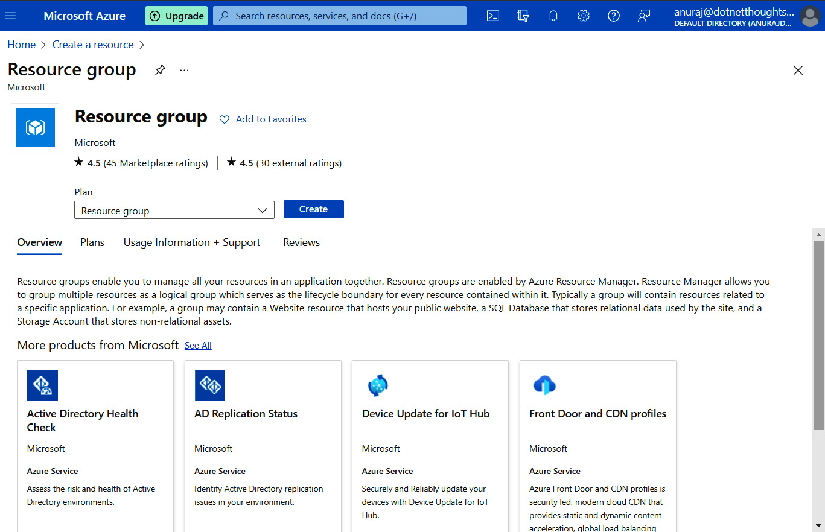Switch to the Overview tab
Viewport: 825px width, 532px height.
pos(40,242)
